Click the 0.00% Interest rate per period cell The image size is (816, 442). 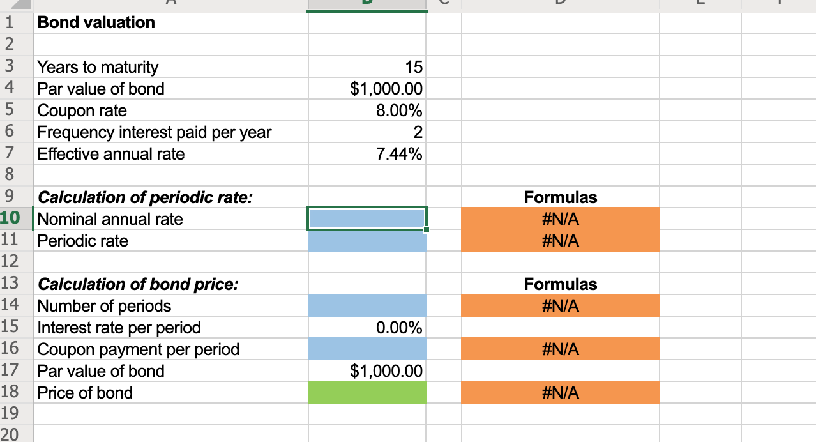coord(366,328)
